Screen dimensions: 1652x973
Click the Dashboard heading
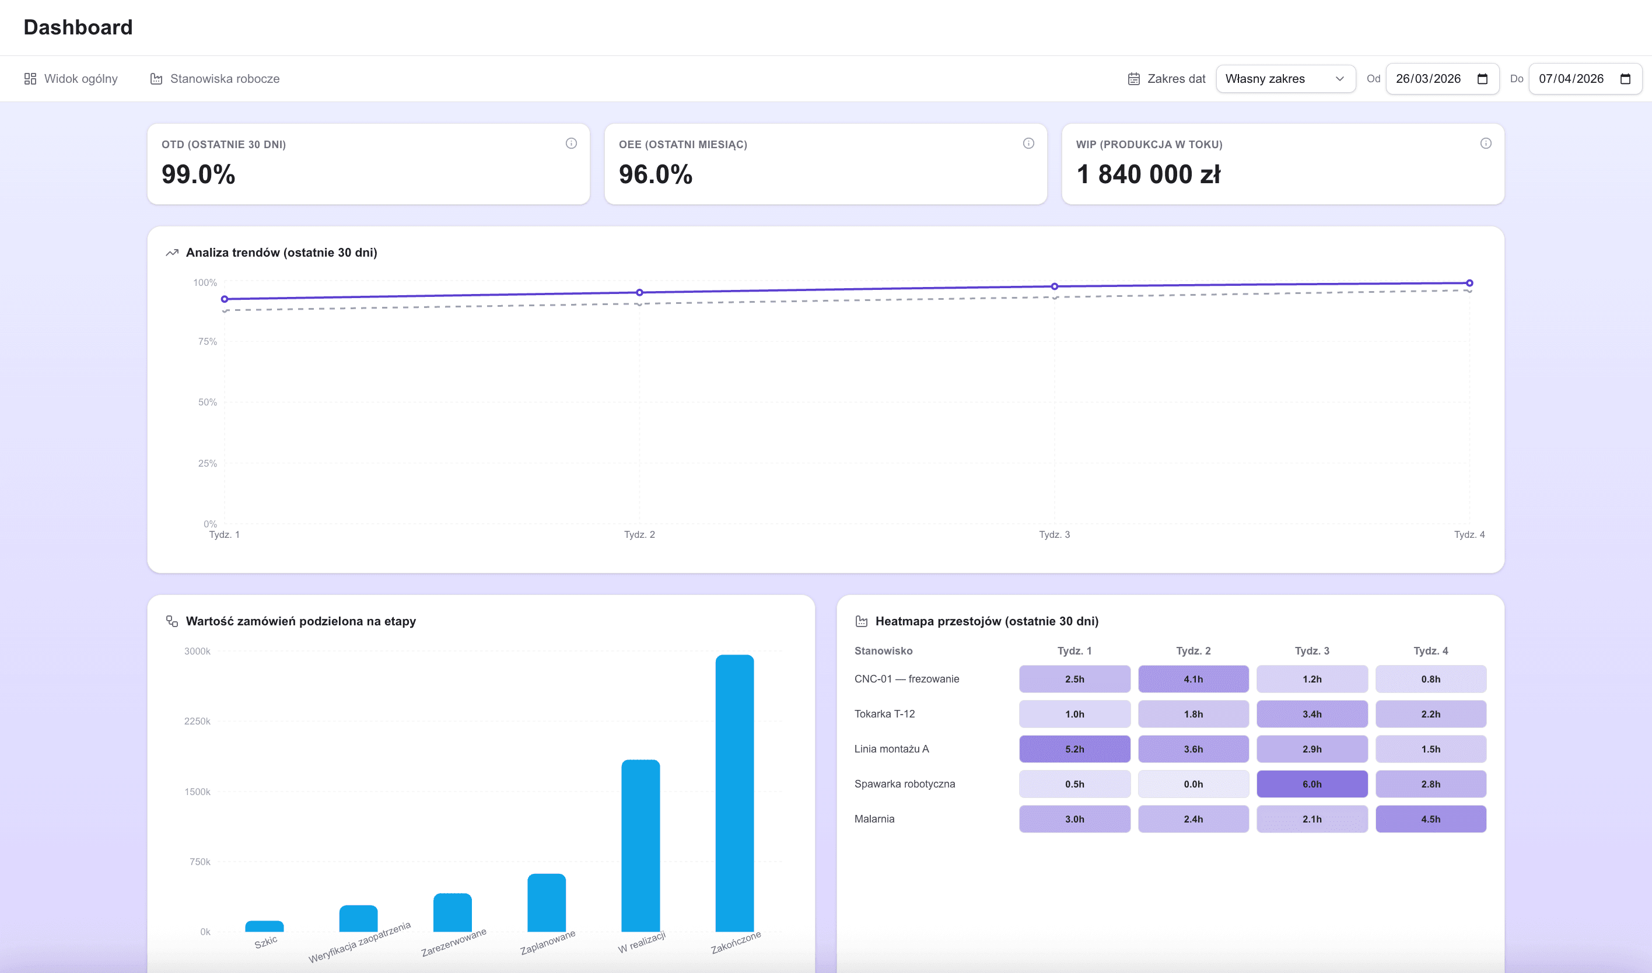click(x=78, y=27)
